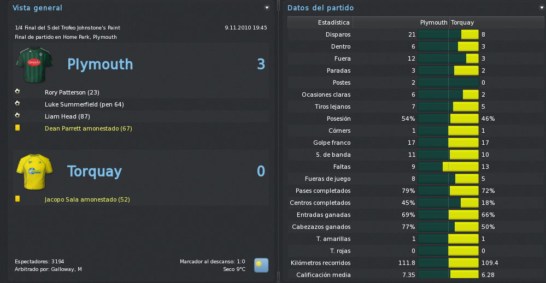Click the sunny weather icon
546x283 pixels.
[x=261, y=266]
